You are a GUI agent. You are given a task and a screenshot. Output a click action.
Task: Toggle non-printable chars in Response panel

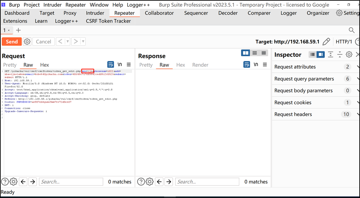(x=256, y=64)
